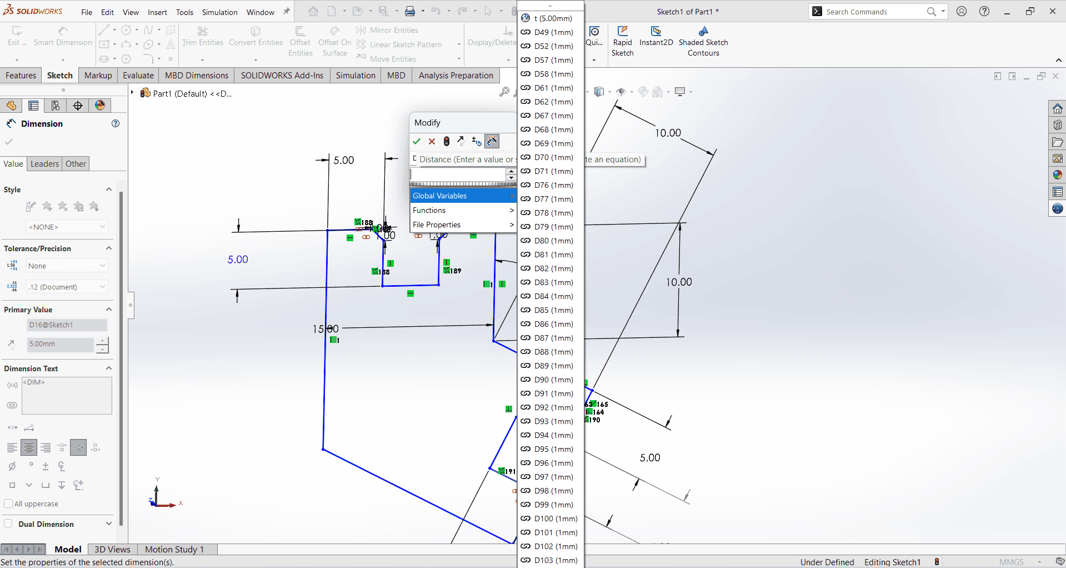Select File Properties menu entry
The image size is (1066, 568).
coord(463,225)
